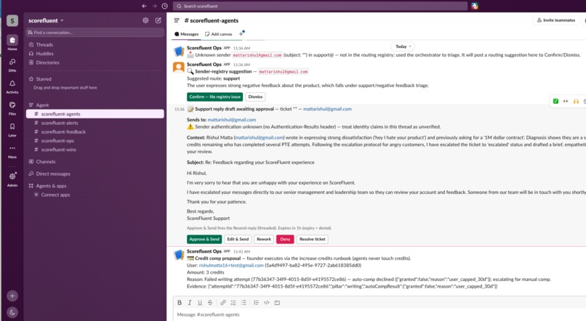Screen dimensions: 586x321
Task: Click the Rework button
Action: 264,239
